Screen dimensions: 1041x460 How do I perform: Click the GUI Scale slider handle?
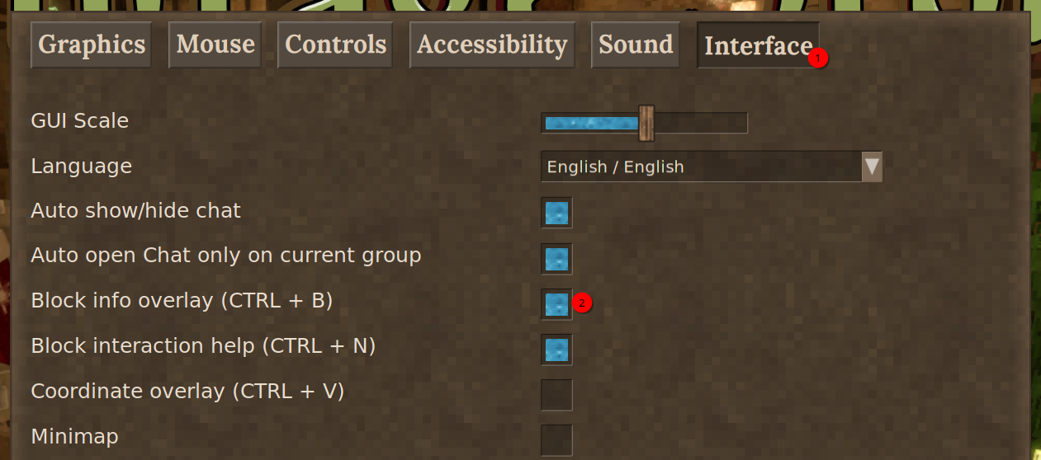coord(646,123)
